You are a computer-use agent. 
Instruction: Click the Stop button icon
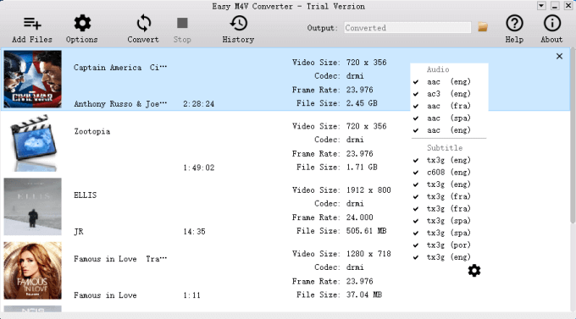coord(182,23)
